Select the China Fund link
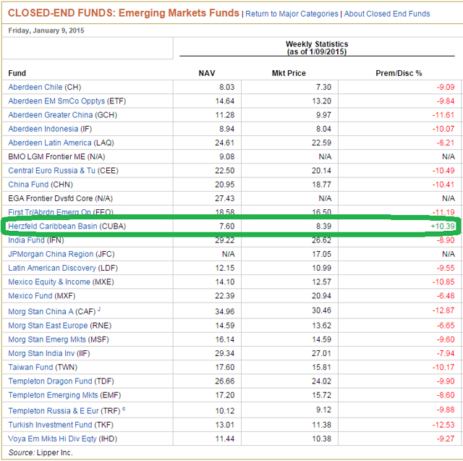 point(28,185)
